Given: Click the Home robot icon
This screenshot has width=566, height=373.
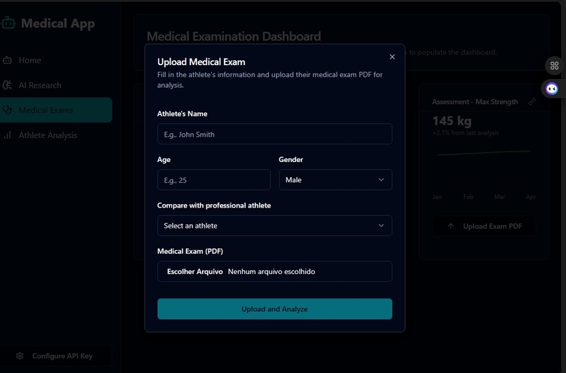Looking at the screenshot, I should pyautogui.click(x=7, y=60).
